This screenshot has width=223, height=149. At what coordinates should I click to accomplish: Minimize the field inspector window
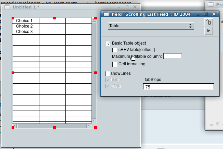(198, 14)
